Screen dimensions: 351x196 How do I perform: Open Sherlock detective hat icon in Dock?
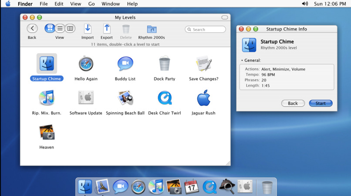pyautogui.click(x=227, y=186)
